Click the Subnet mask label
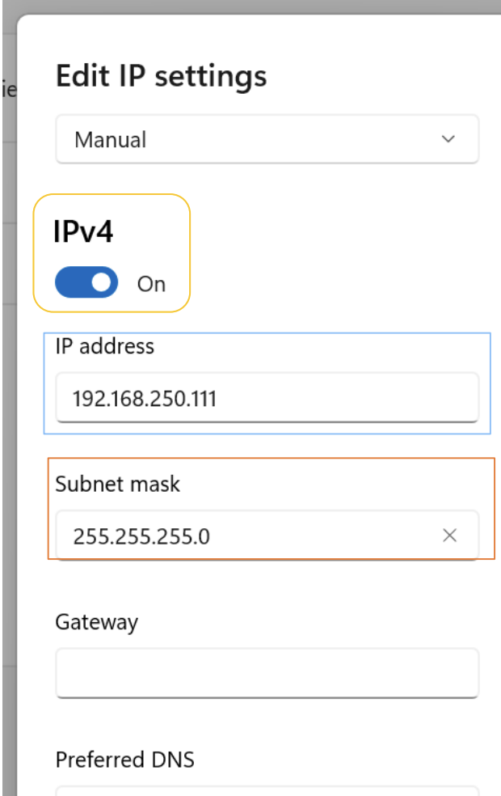 (x=118, y=484)
